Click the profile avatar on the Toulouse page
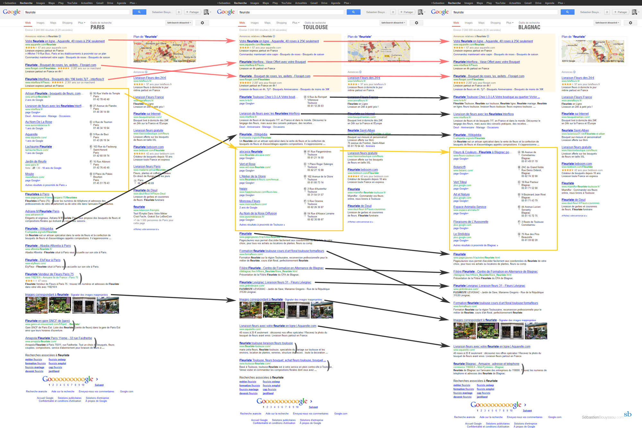Image resolution: width=642 pixels, height=428 pixels. (x=420, y=12)
